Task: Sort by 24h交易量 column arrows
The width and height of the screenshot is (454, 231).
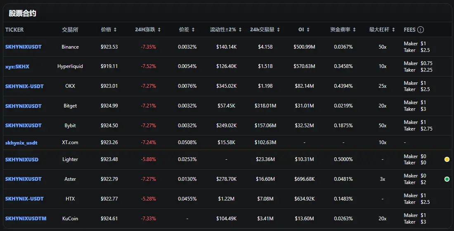Action: (278, 30)
